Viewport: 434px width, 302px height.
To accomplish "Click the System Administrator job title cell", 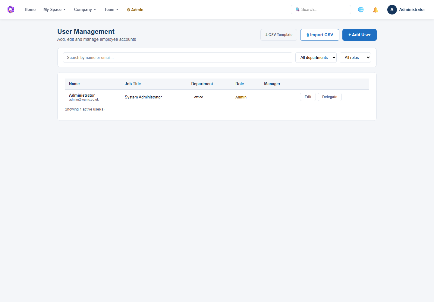I will coord(143,97).
